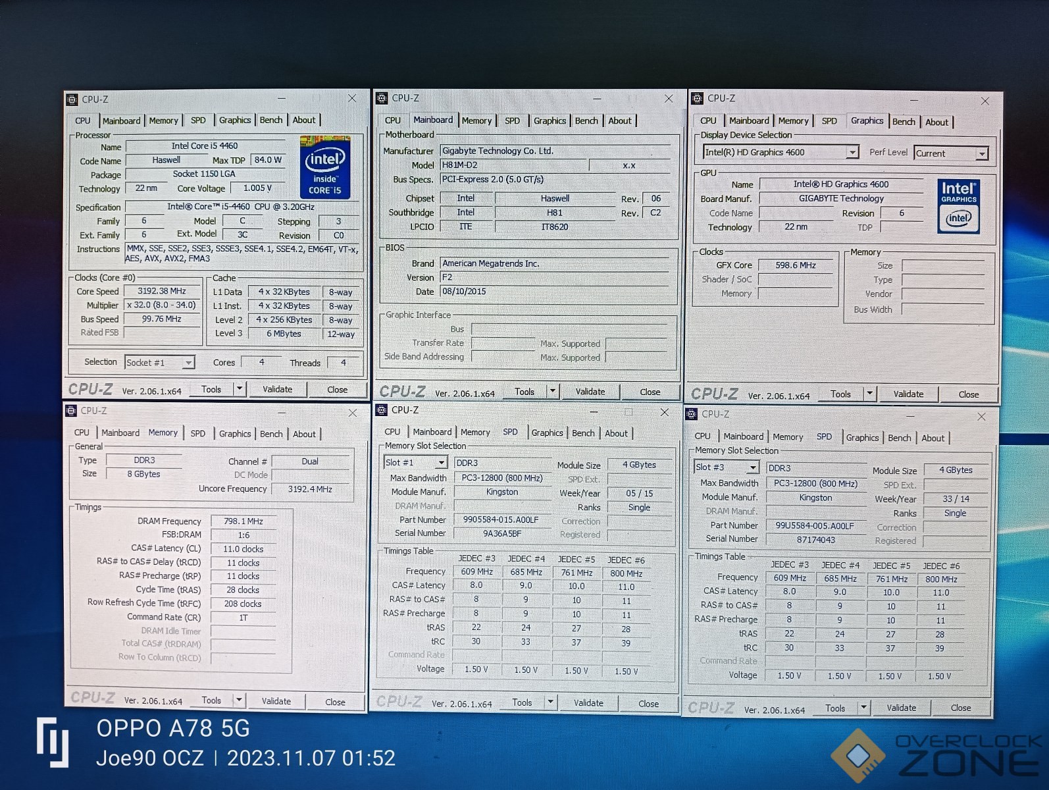This screenshot has width=1049, height=790.
Task: Click Tools button in Slot #3 SPD window
Action: pos(835,708)
